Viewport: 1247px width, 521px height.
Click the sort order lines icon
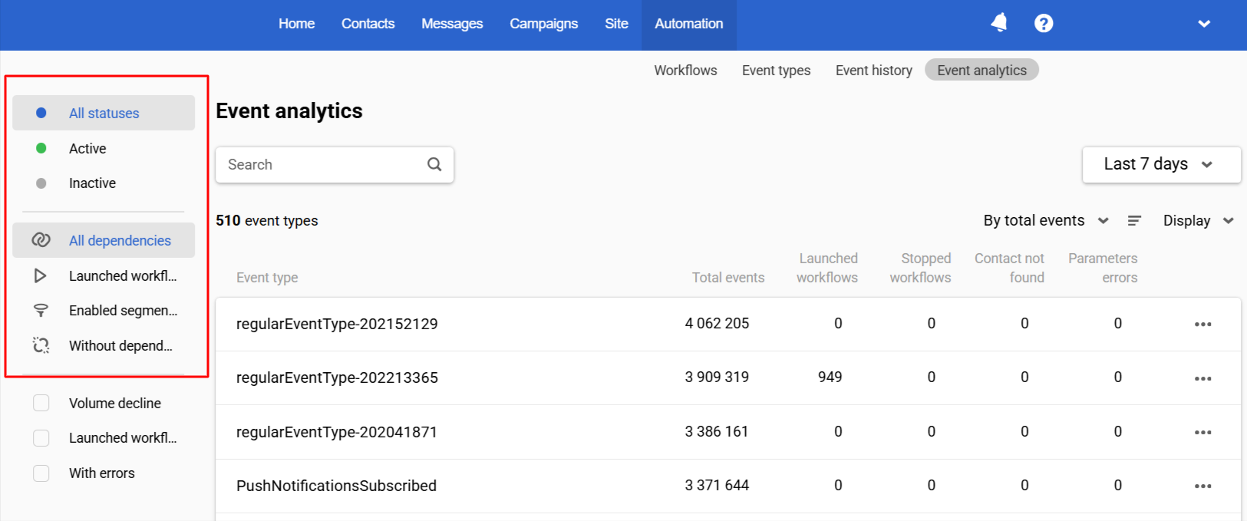tap(1134, 221)
